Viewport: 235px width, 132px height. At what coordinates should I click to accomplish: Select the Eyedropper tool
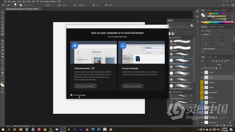click(2, 31)
